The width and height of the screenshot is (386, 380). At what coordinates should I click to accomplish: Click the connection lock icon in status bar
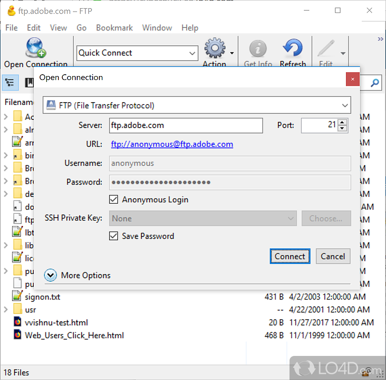(366, 372)
